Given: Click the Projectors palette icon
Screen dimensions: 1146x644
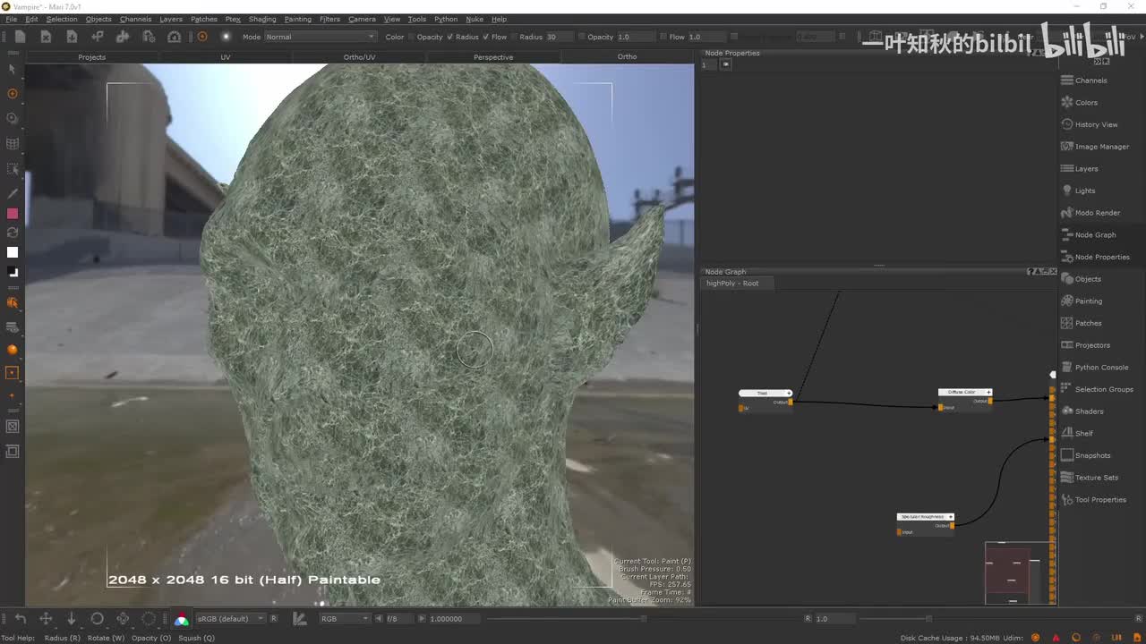Looking at the screenshot, I should click(x=1067, y=345).
